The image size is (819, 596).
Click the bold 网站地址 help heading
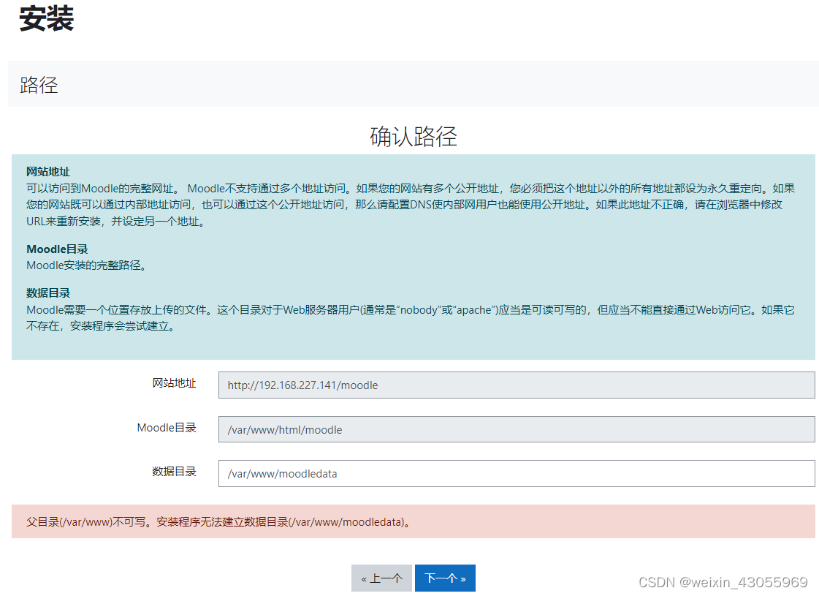pyautogui.click(x=48, y=171)
